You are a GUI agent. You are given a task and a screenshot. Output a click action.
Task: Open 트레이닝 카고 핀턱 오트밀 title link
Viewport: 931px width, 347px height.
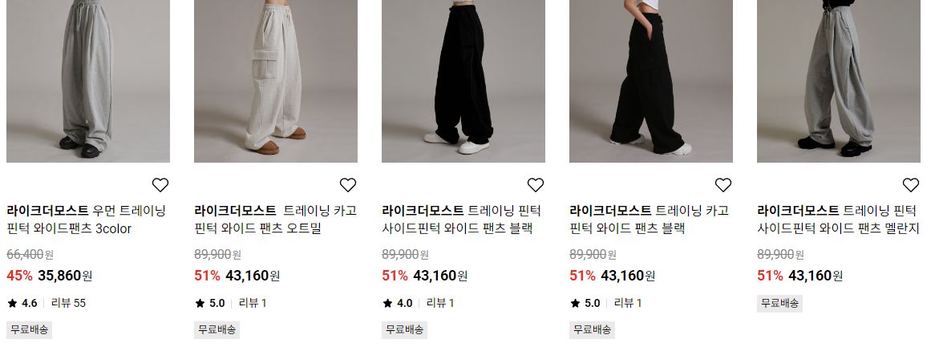point(276,220)
